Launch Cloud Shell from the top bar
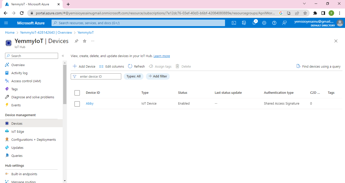This screenshot has width=345, height=183. pyautogui.click(x=234, y=23)
